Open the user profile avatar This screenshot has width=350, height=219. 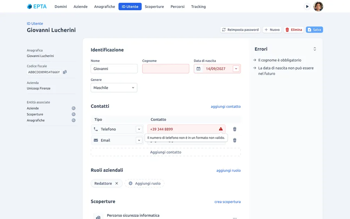click(318, 7)
